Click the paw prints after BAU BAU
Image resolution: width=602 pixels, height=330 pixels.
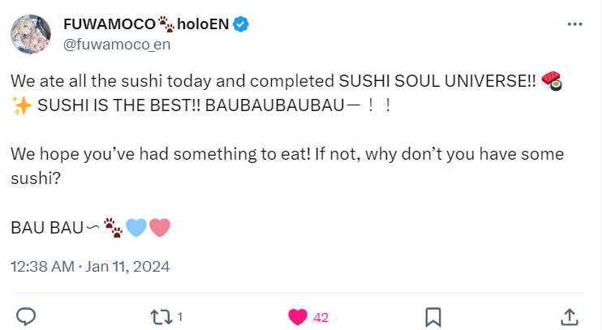click(114, 228)
